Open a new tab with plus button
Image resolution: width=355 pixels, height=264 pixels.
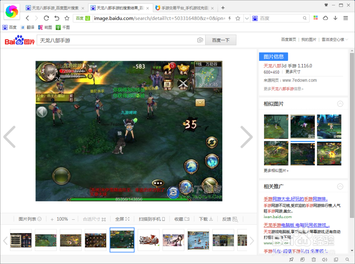[x=223, y=8]
